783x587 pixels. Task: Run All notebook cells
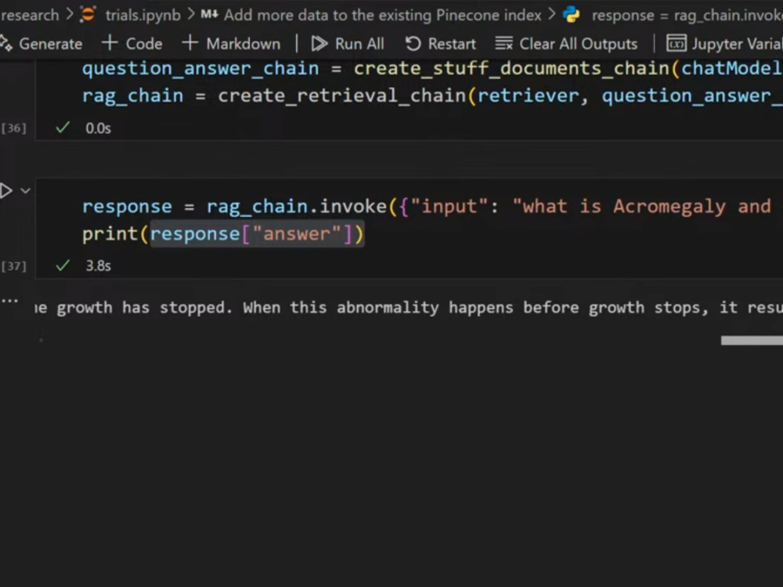(348, 44)
